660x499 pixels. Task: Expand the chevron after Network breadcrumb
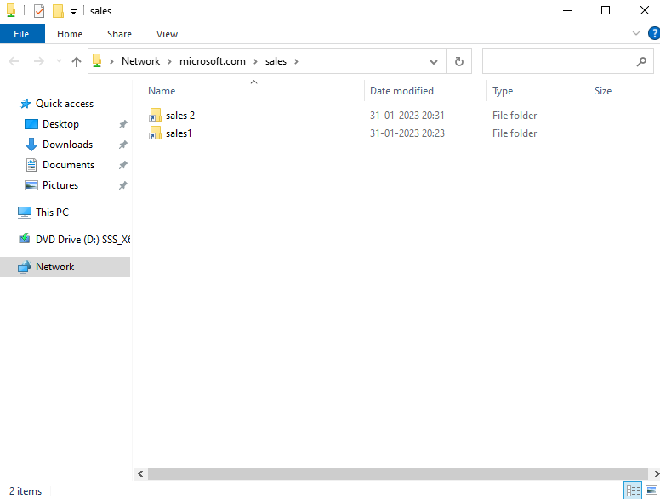click(x=169, y=61)
